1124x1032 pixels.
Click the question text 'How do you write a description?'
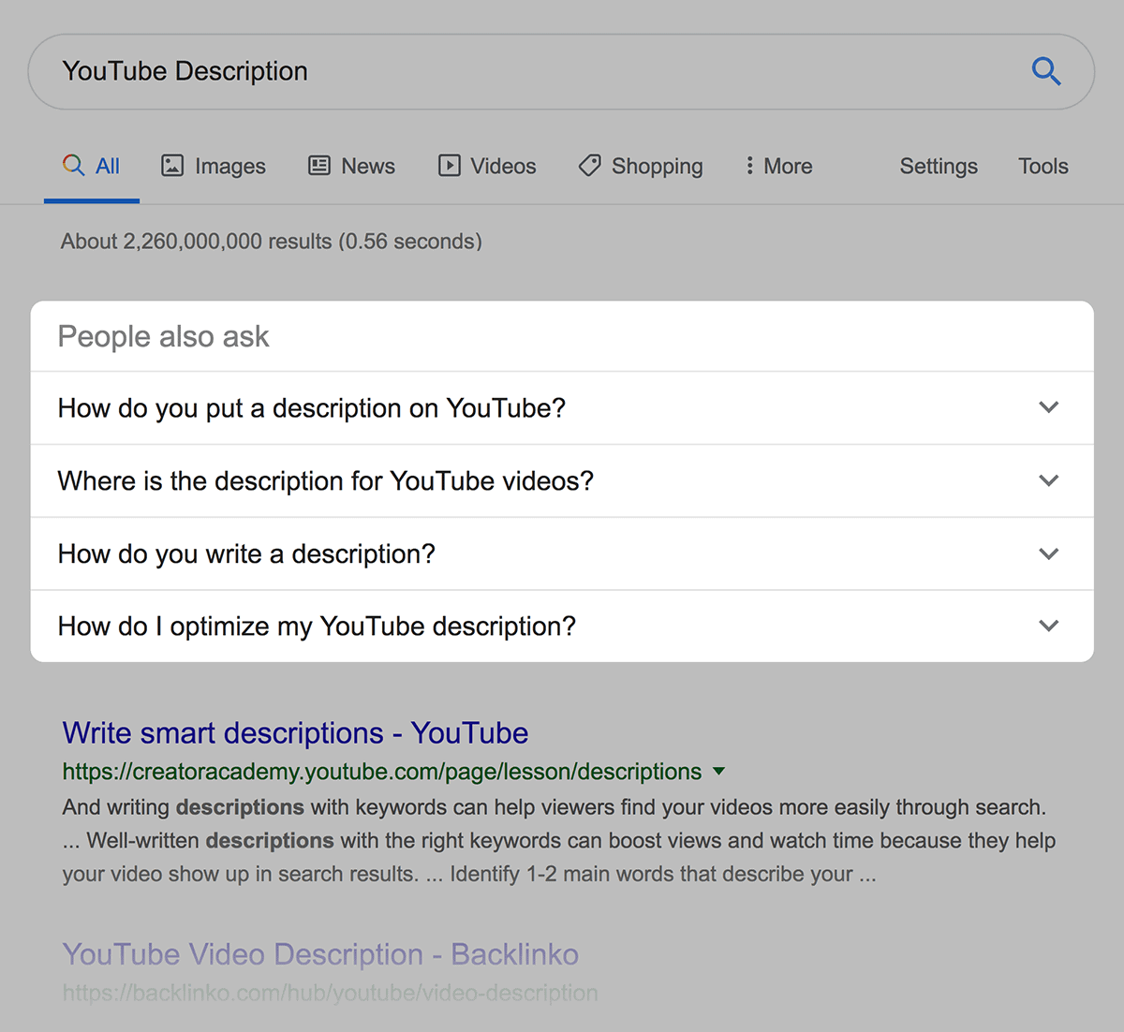click(246, 554)
